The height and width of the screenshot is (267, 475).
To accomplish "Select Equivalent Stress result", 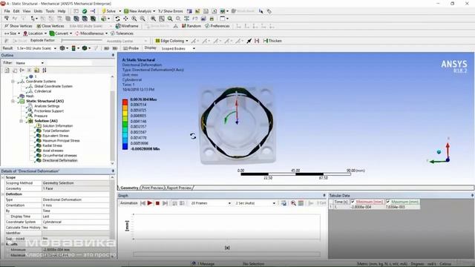I will 56,136.
